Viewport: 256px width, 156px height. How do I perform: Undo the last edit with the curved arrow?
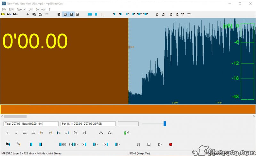pyautogui.click(x=46, y=14)
